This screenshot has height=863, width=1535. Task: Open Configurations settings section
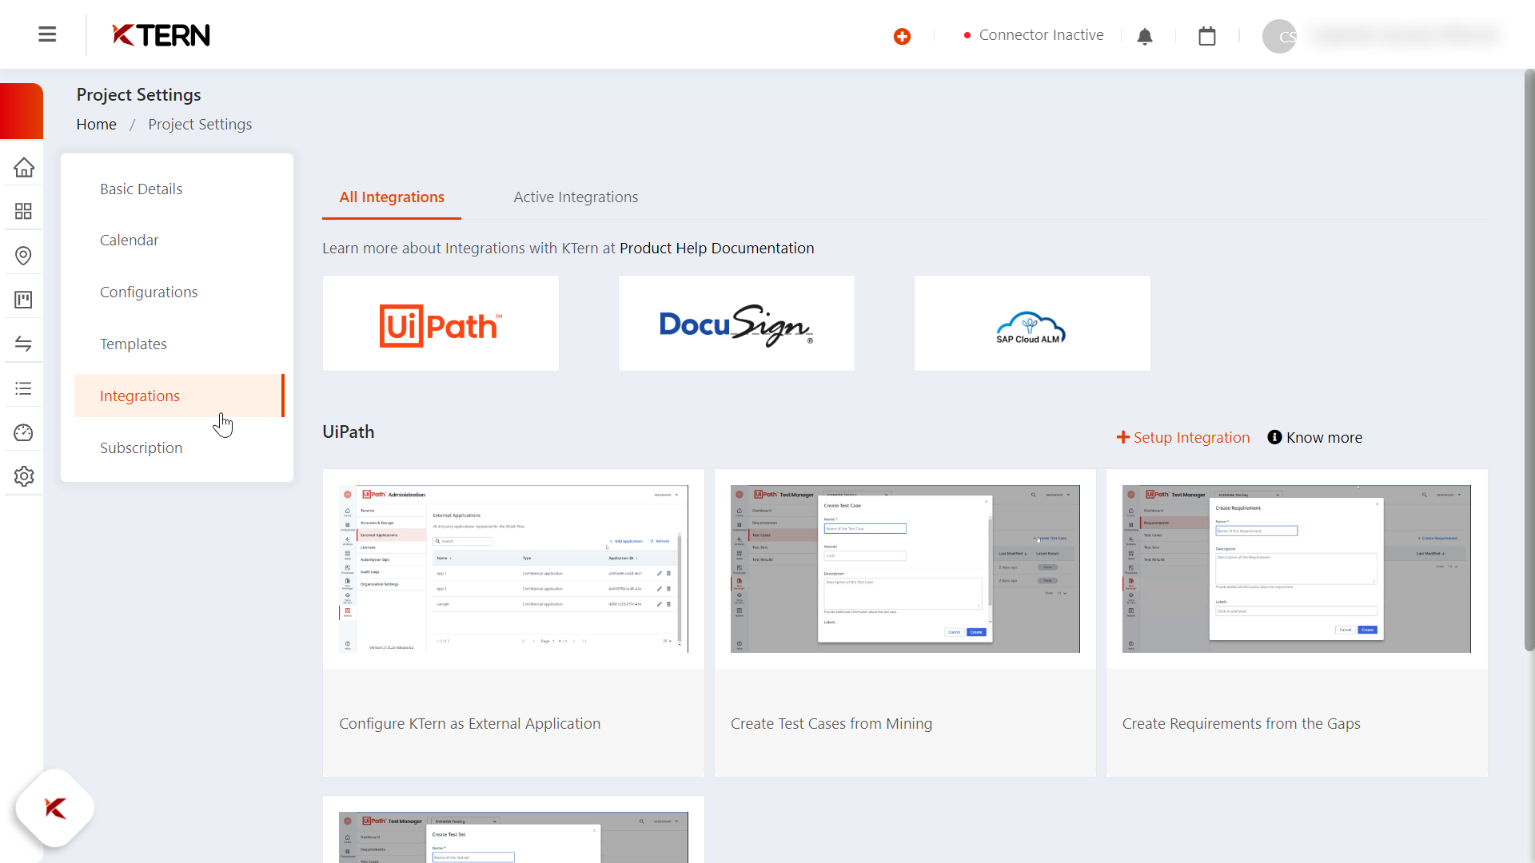point(149,292)
